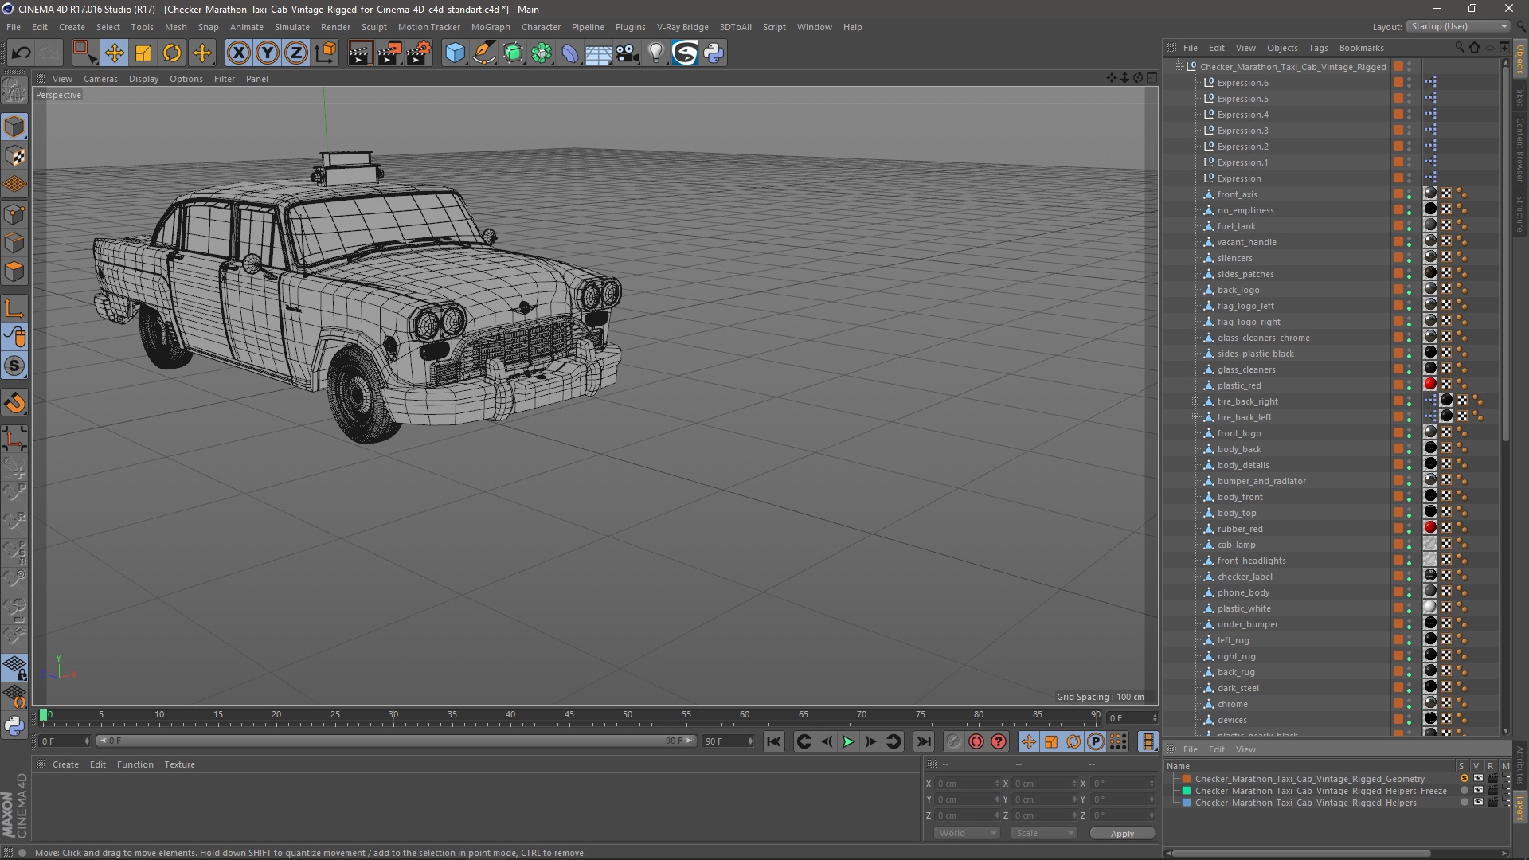Screen dimensions: 1529x860
Task: Add a Floor environment object
Action: (599, 53)
